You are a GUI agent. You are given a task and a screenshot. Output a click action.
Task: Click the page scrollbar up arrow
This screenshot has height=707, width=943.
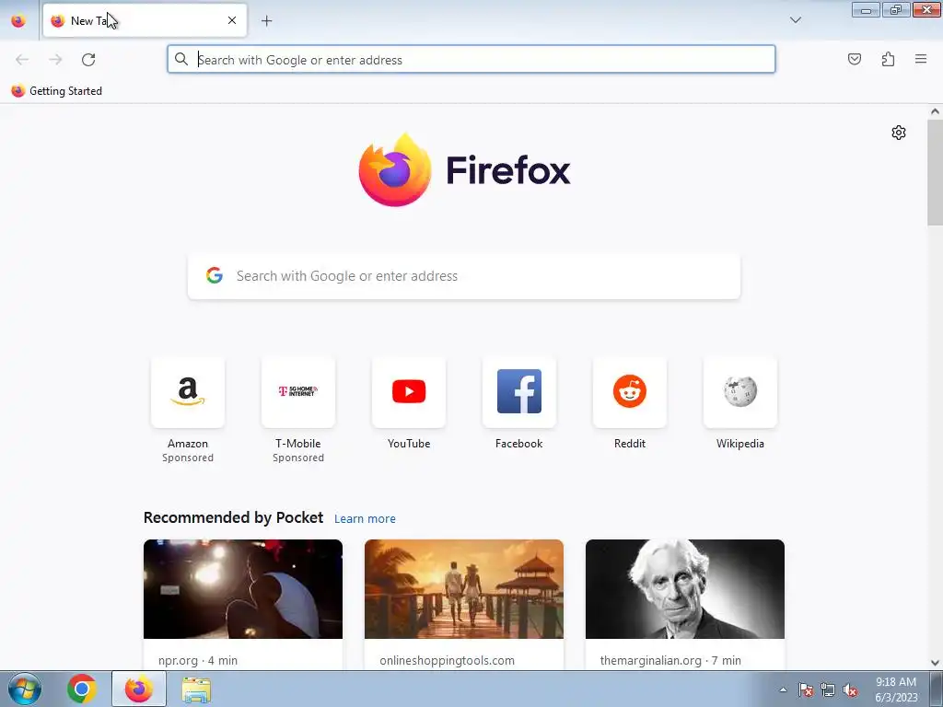(x=935, y=111)
